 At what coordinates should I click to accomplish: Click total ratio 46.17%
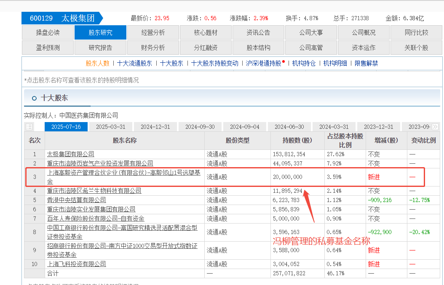336,273
